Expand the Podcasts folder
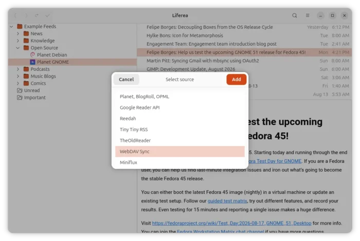360x241 pixels. (18, 69)
